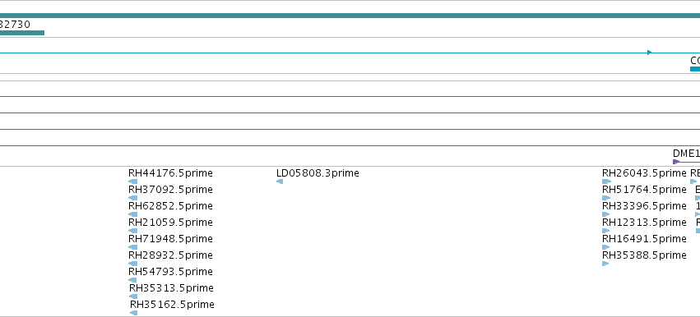Viewport: 700px width, 317px height.
Task: Select the RH35388.5prime arrow marker
Action: click(605, 264)
